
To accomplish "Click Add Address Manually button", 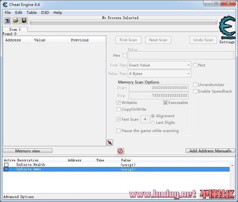I will [210, 151].
